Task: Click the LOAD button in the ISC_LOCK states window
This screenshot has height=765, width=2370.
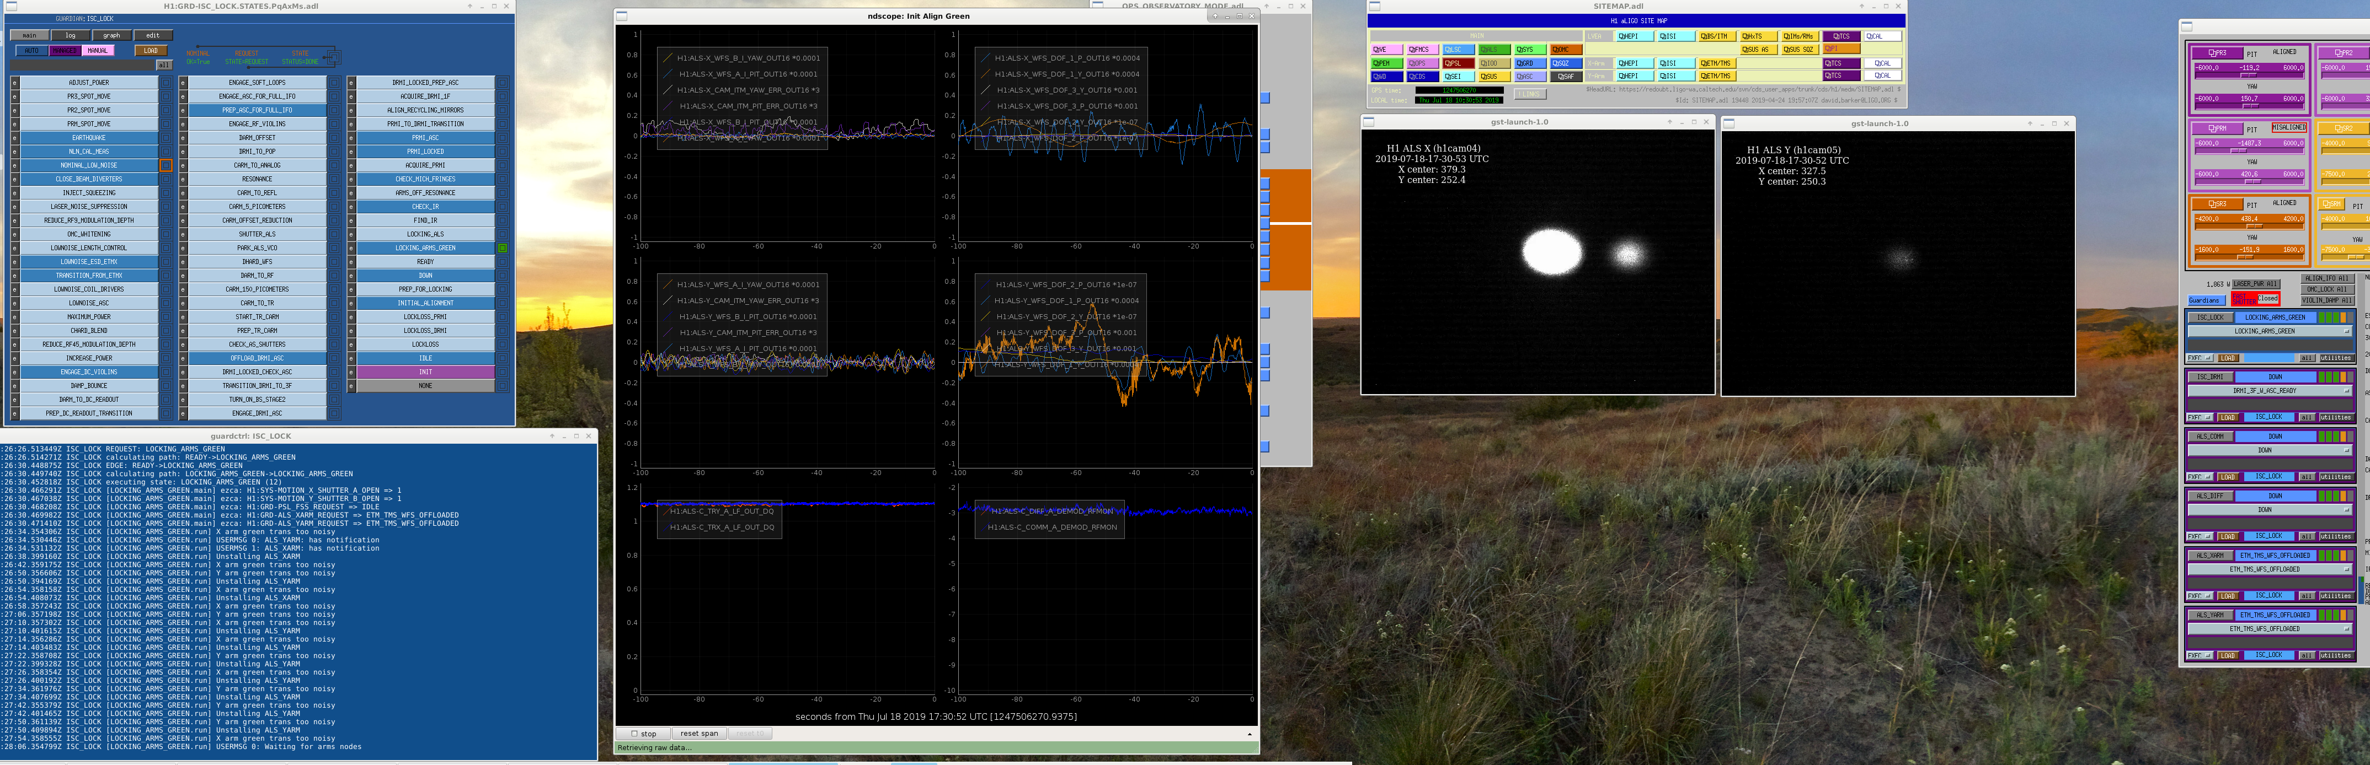Action: pyautogui.click(x=151, y=51)
